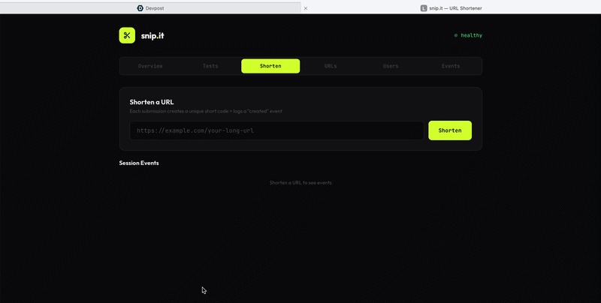Image resolution: width=601 pixels, height=303 pixels.
Task: Open the Overview tab
Action: (x=150, y=66)
